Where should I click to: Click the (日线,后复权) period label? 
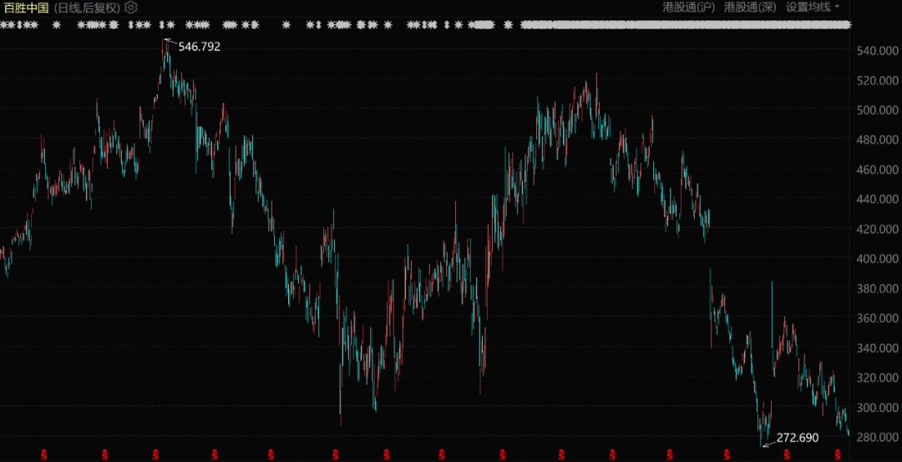87,8
